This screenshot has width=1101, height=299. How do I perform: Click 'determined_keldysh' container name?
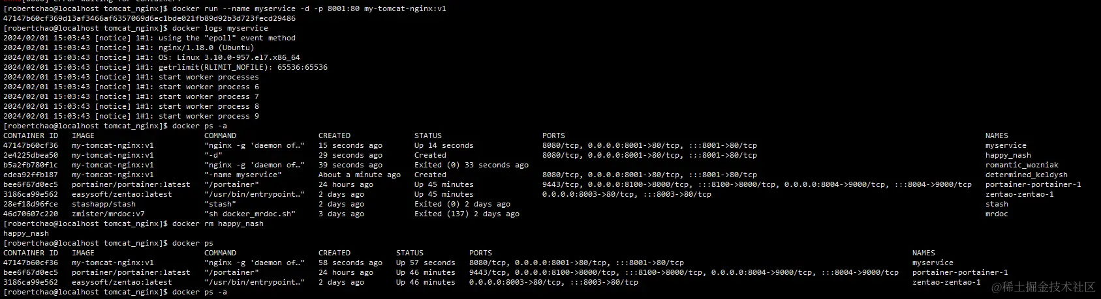pyautogui.click(x=1027, y=175)
